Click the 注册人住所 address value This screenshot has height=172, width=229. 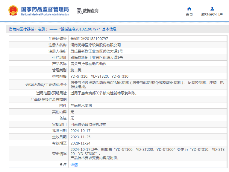(96, 51)
